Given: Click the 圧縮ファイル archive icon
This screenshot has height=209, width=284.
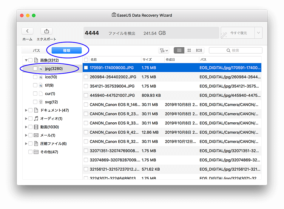Looking at the screenshot, I should (36, 144).
